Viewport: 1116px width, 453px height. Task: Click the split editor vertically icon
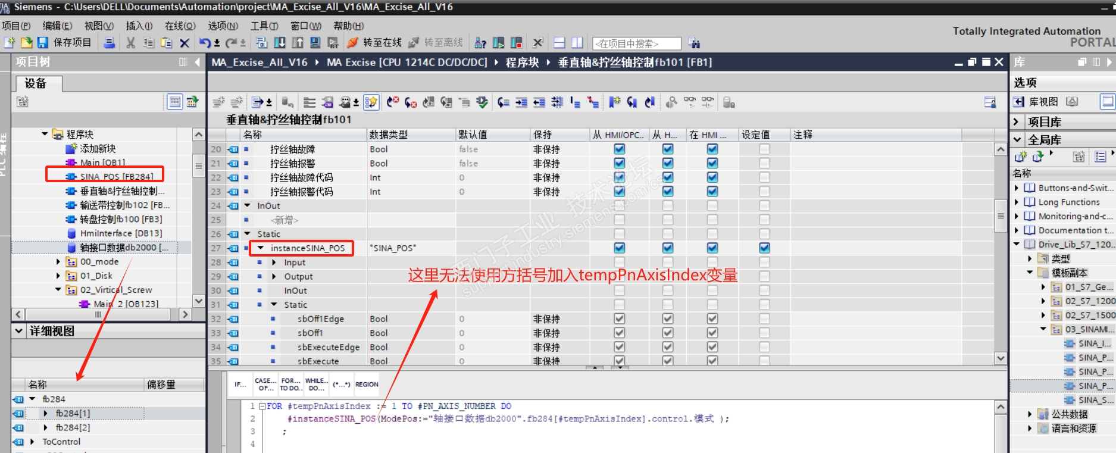(x=577, y=43)
